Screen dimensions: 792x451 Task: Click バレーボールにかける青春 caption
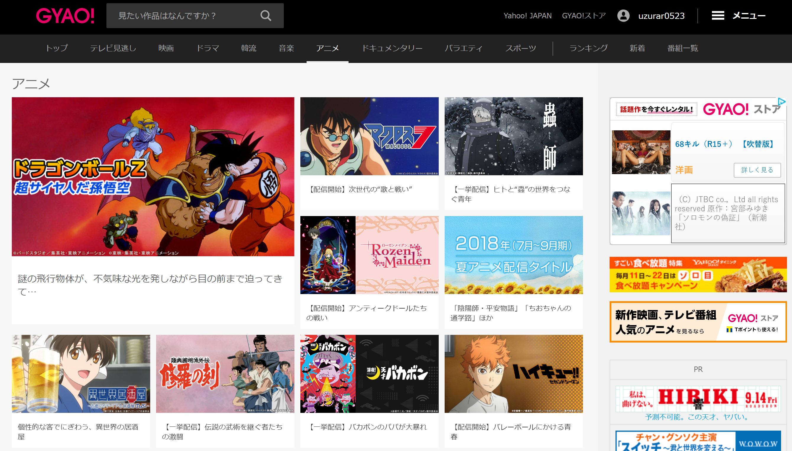point(510,432)
